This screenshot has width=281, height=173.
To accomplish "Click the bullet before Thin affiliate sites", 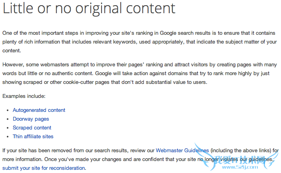I will coord(9,137).
